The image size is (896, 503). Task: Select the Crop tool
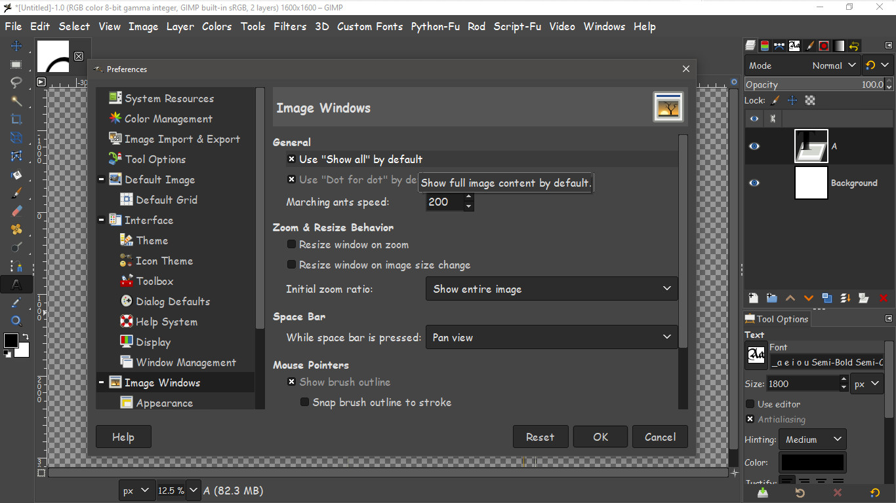16,119
